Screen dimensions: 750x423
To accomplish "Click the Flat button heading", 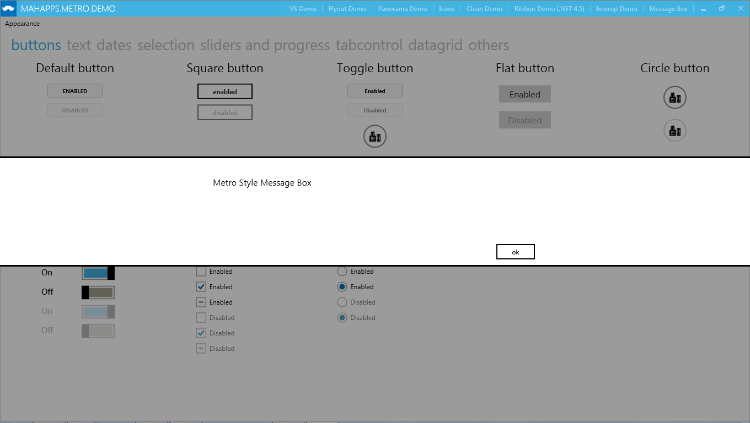I will [525, 68].
